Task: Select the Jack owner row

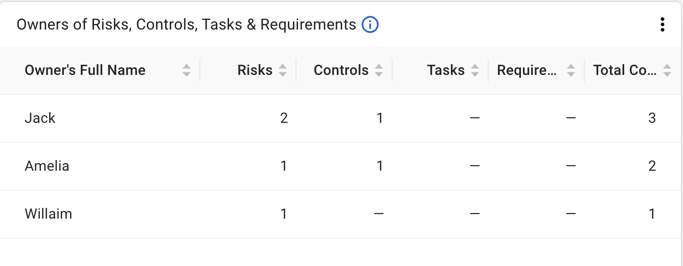Action: (x=40, y=118)
